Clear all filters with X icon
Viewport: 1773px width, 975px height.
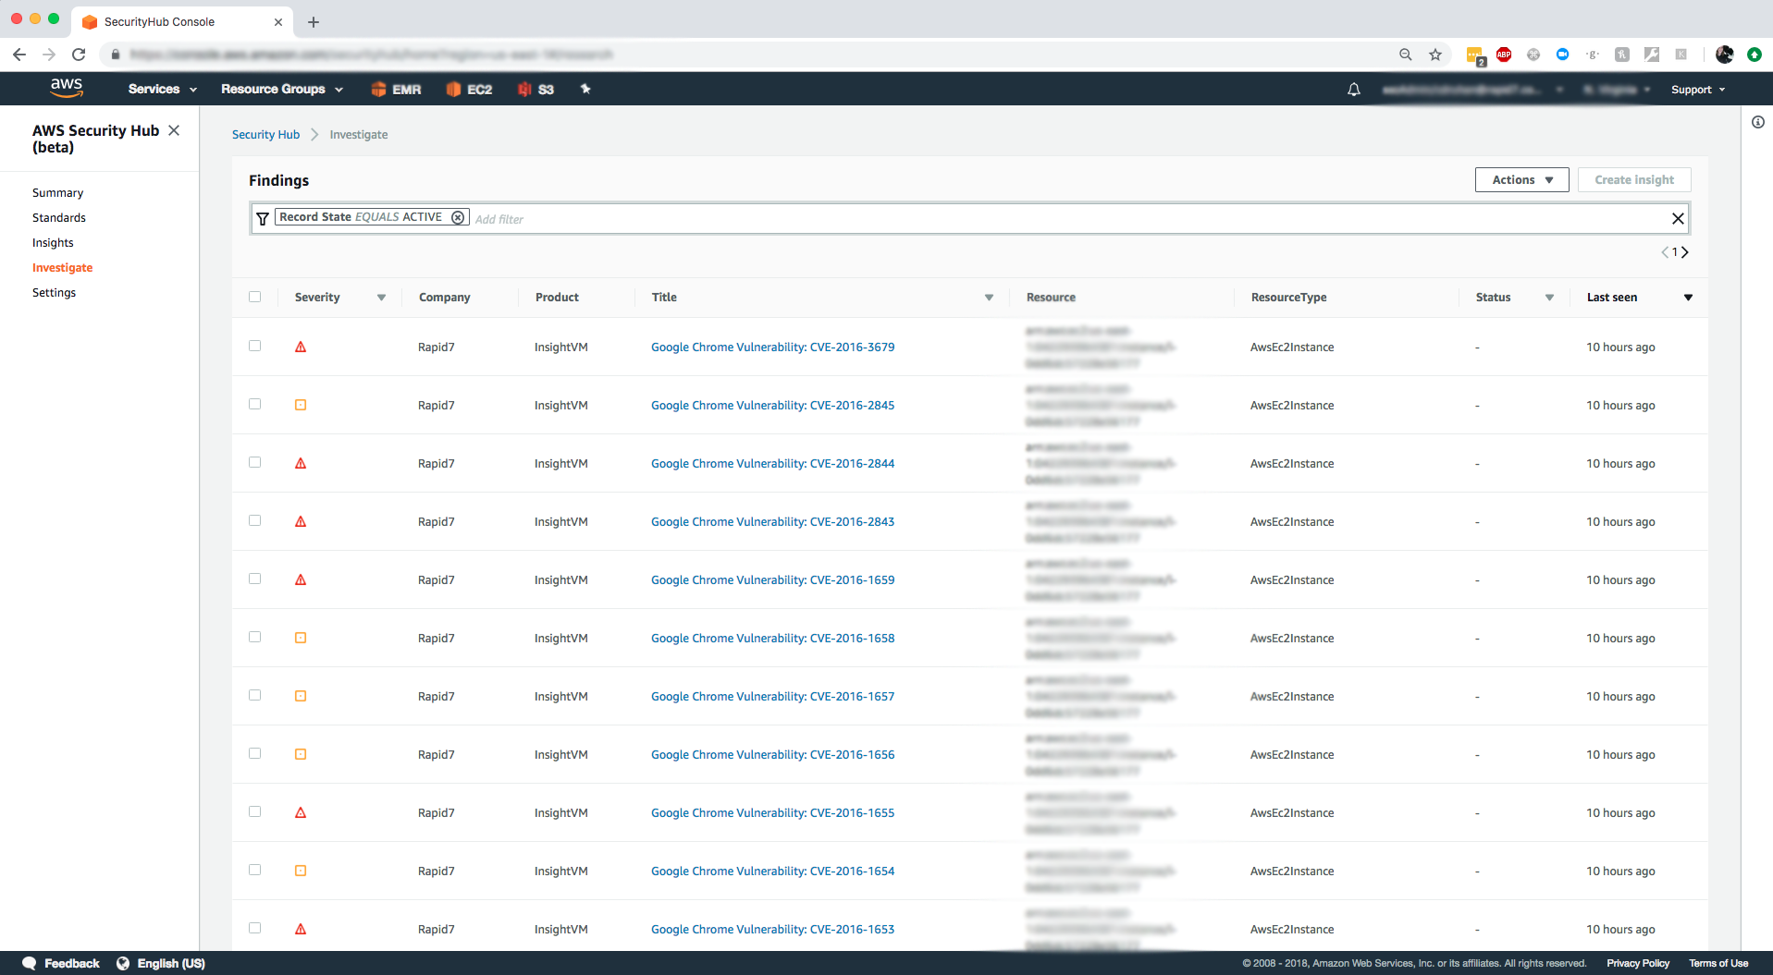(x=1678, y=219)
